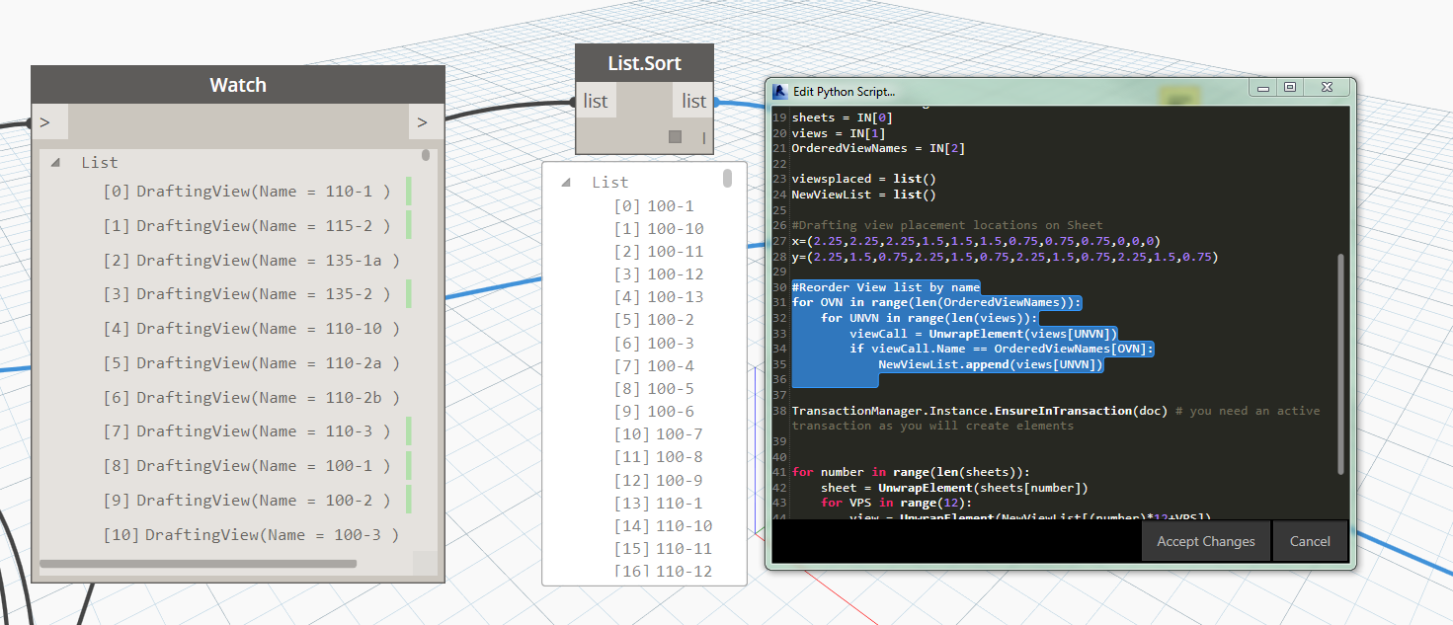Viewport: 1453px width, 625px height.
Task: Collapse the List tree in List.Sort preview
Action: pyautogui.click(x=566, y=182)
